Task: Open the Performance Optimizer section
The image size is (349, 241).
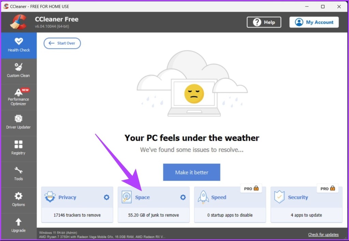Action: [19, 97]
